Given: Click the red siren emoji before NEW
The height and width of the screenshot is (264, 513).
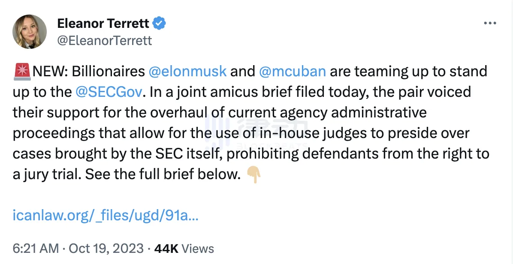Looking at the screenshot, I should click(22, 72).
